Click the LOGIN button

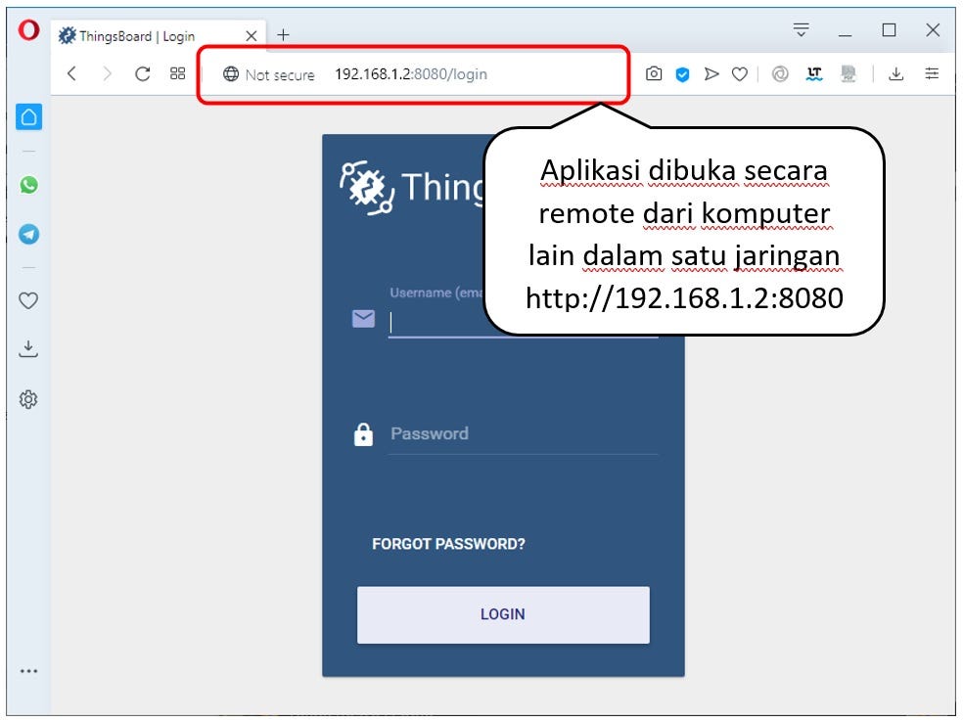tap(503, 614)
